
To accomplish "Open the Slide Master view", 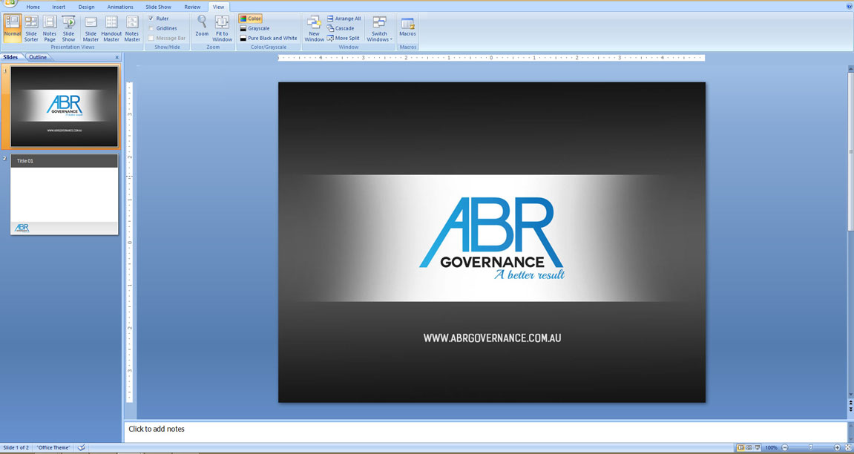I will (91, 28).
